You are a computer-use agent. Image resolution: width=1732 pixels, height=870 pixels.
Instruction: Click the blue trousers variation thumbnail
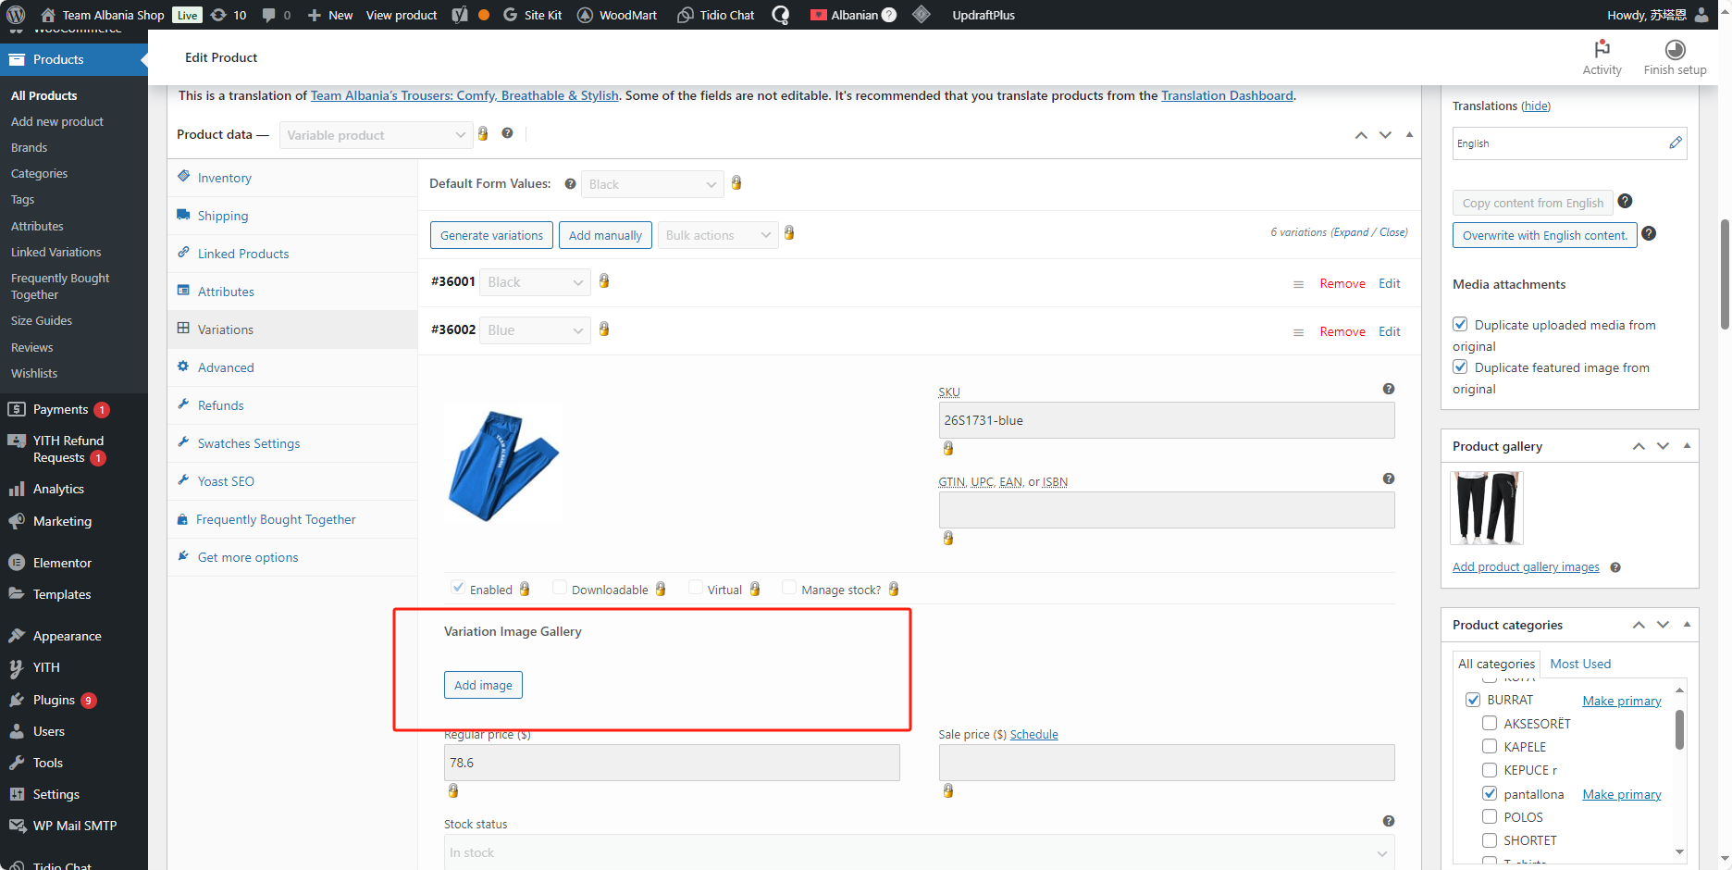(503, 464)
